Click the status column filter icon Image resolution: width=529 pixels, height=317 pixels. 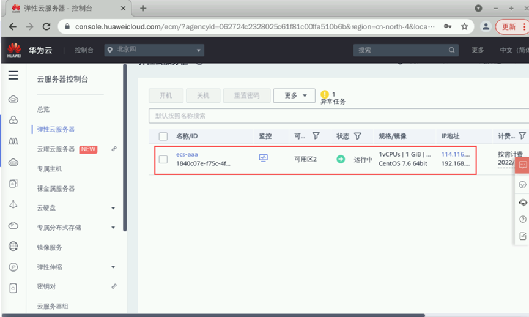[357, 136]
